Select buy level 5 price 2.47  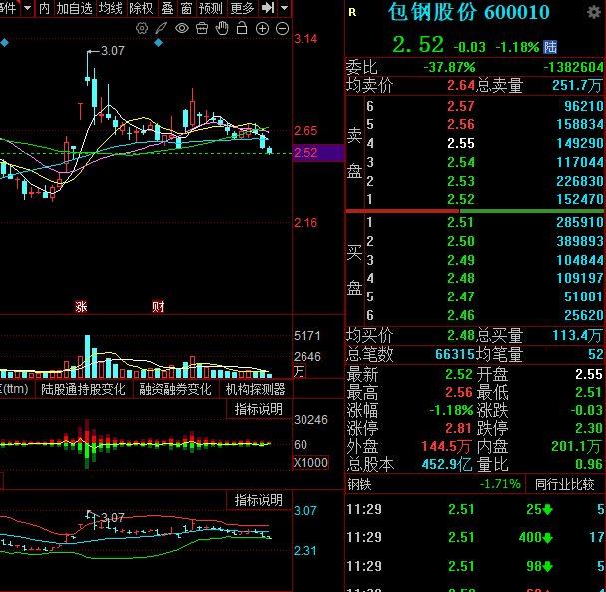[460, 296]
